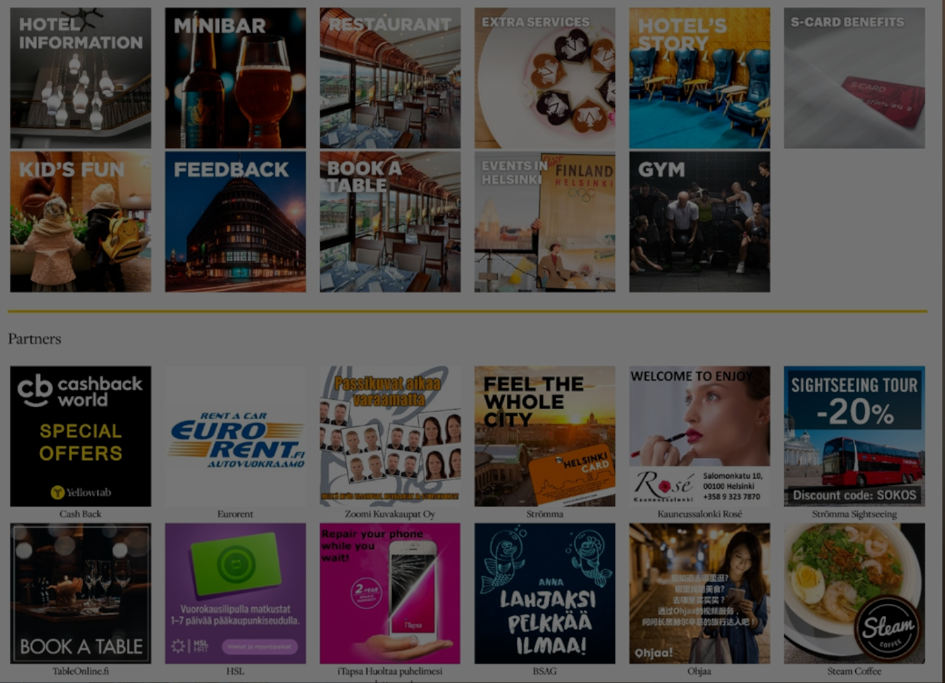Open the Hotel Information tile
The height and width of the screenshot is (683, 945).
pos(80,78)
